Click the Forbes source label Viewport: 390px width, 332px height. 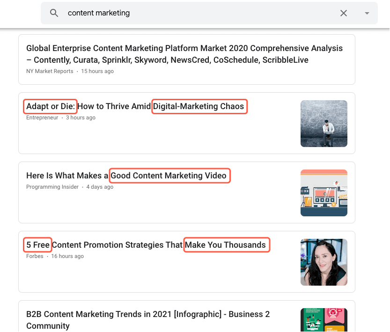[35, 256]
